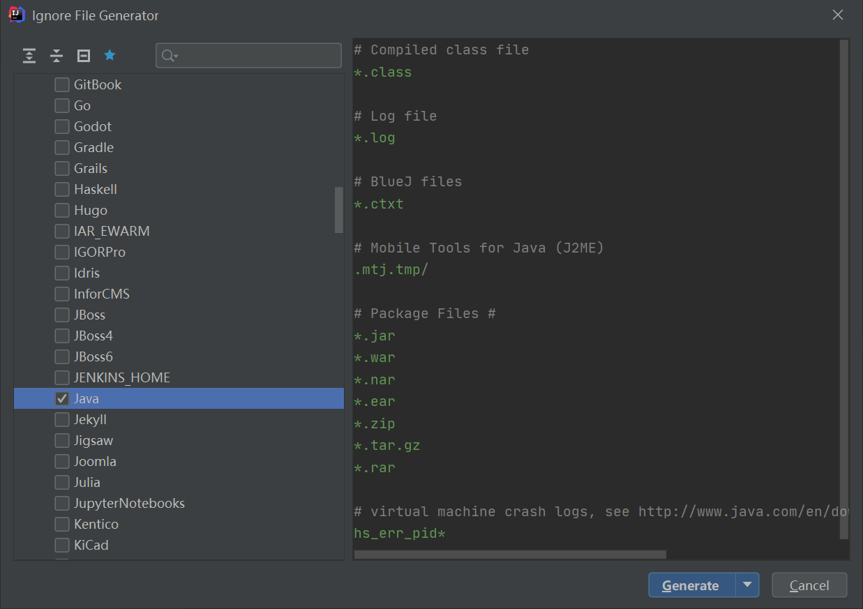Click the '*.log' line in preview
Image resolution: width=863 pixels, height=609 pixels.
[375, 137]
